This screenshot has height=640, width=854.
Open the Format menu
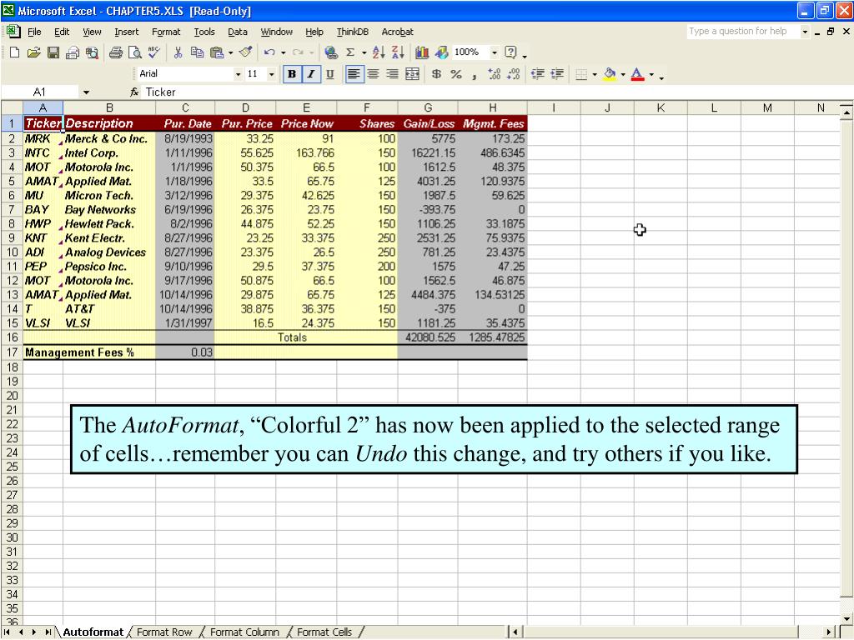(166, 32)
